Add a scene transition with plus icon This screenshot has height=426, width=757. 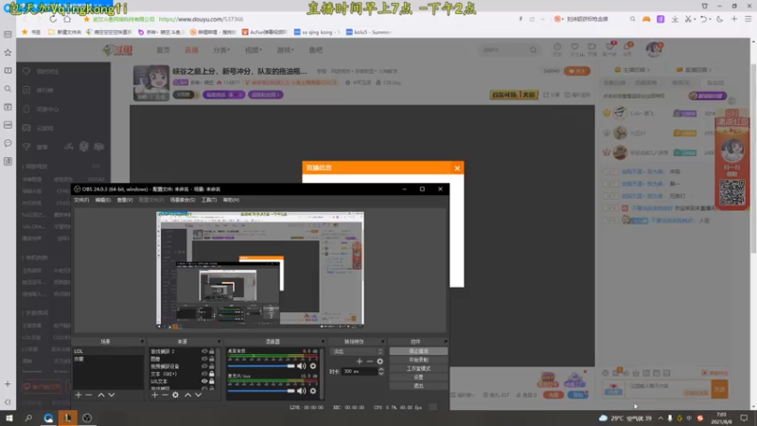point(360,362)
